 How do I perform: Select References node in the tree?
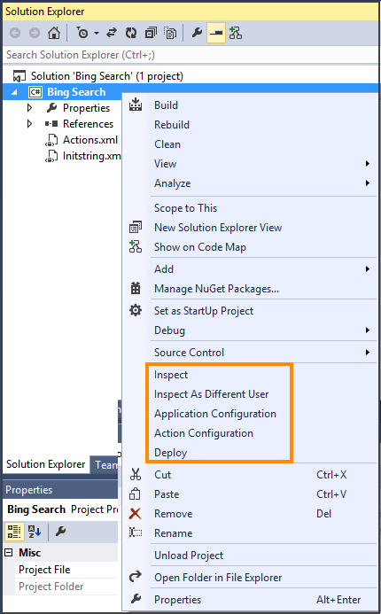(x=88, y=124)
